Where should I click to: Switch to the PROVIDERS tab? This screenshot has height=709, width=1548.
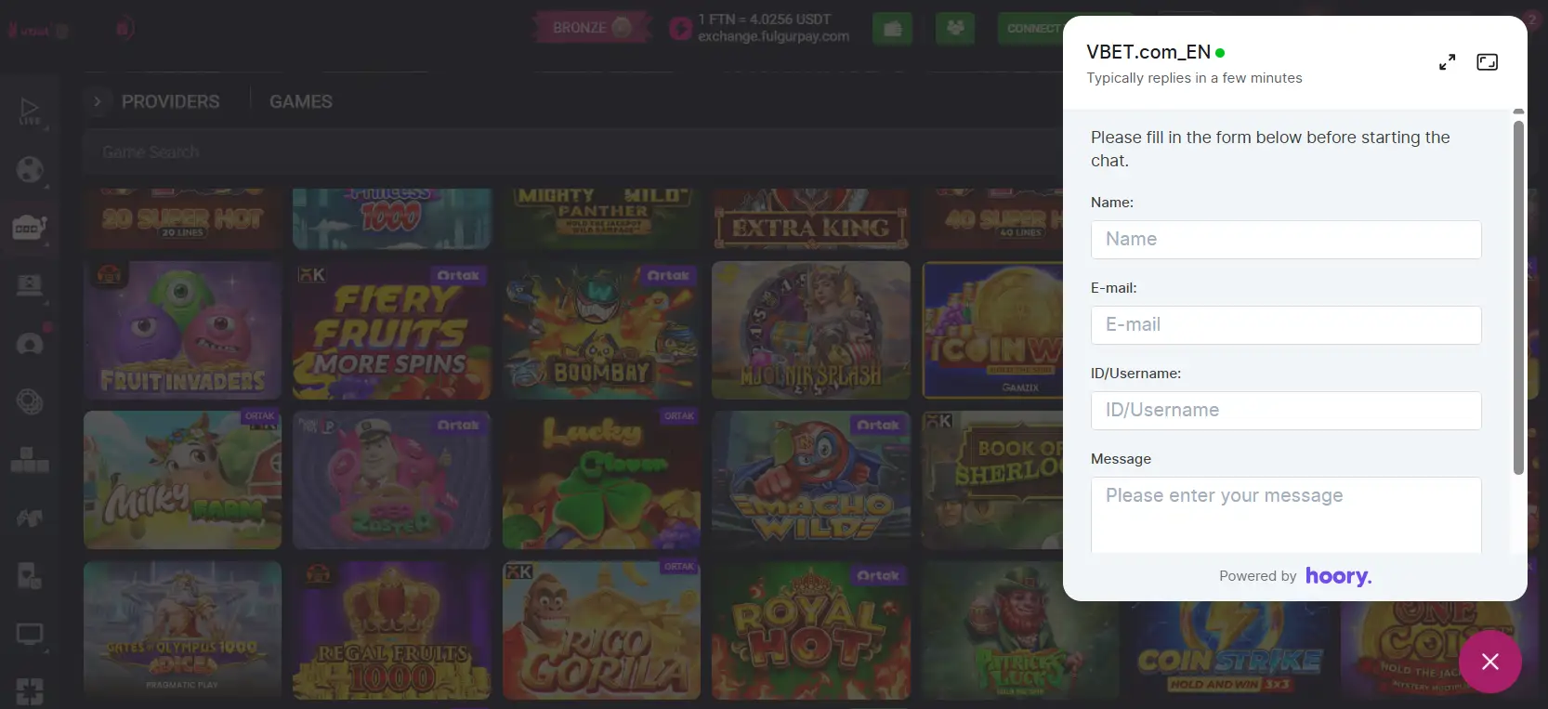point(170,101)
